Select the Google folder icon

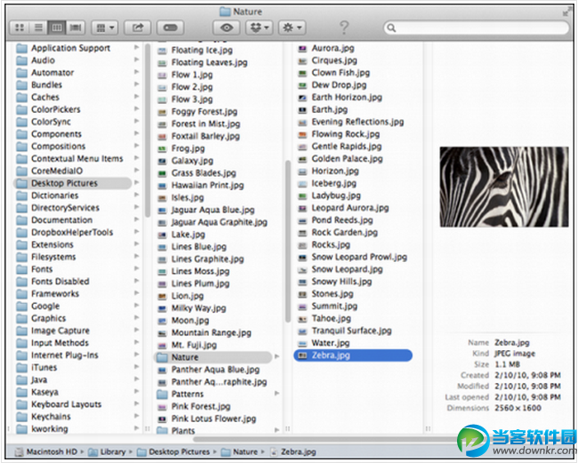[x=21, y=306]
